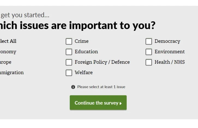Click the info icon beside the selection notice
198x128 pixels.
(x=73, y=87)
